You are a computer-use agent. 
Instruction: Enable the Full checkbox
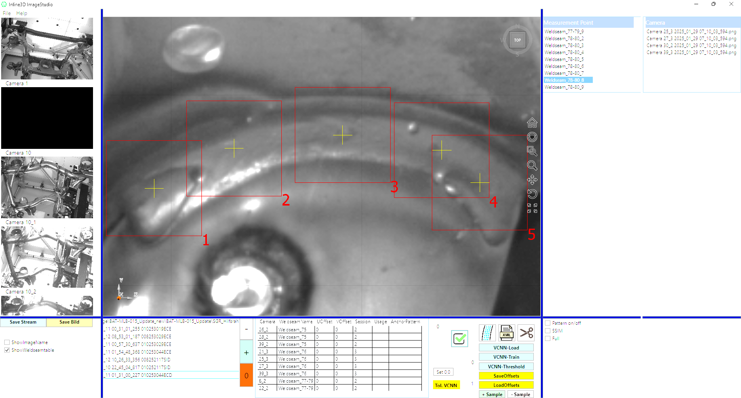(x=548, y=339)
